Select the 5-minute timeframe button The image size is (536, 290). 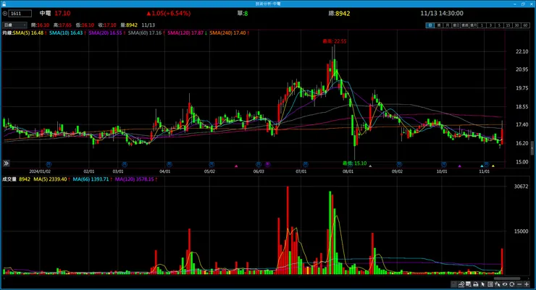[500, 25]
